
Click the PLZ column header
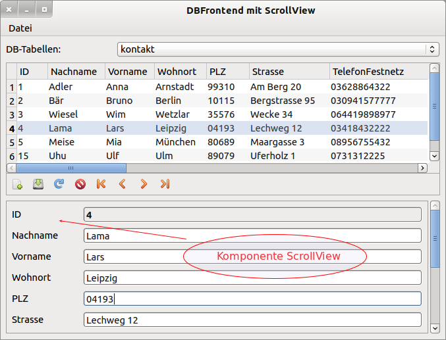[217, 72]
